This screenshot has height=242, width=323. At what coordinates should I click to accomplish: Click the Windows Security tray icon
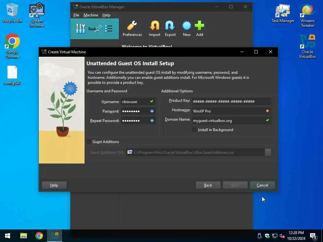(x=267, y=236)
